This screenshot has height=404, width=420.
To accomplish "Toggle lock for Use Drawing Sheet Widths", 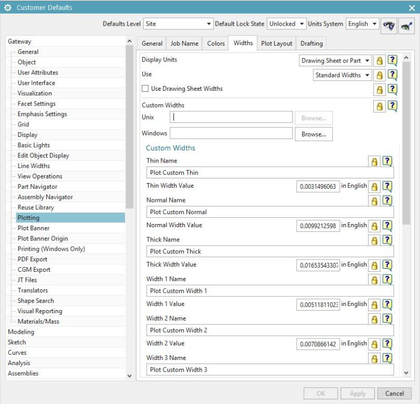I will [380, 90].
